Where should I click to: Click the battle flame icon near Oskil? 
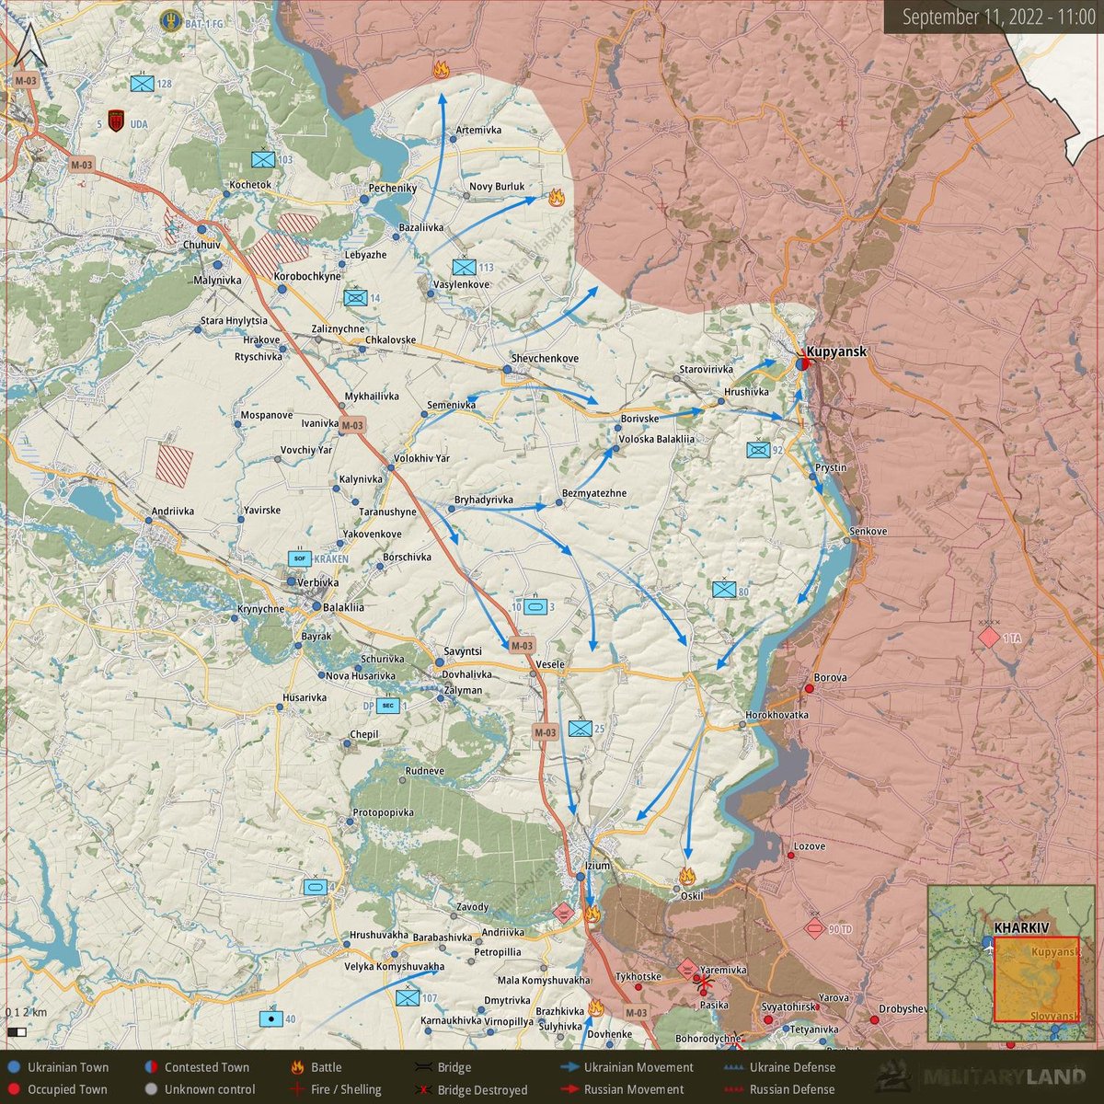(689, 878)
